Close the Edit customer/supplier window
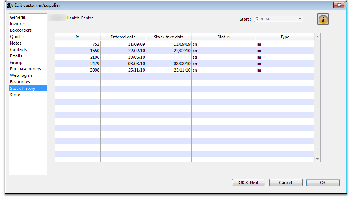352x199 pixels. (339, 5)
